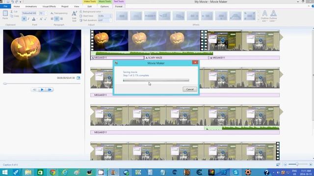Select the third text effect thumbnail
314x176 pixels.
point(151,16)
